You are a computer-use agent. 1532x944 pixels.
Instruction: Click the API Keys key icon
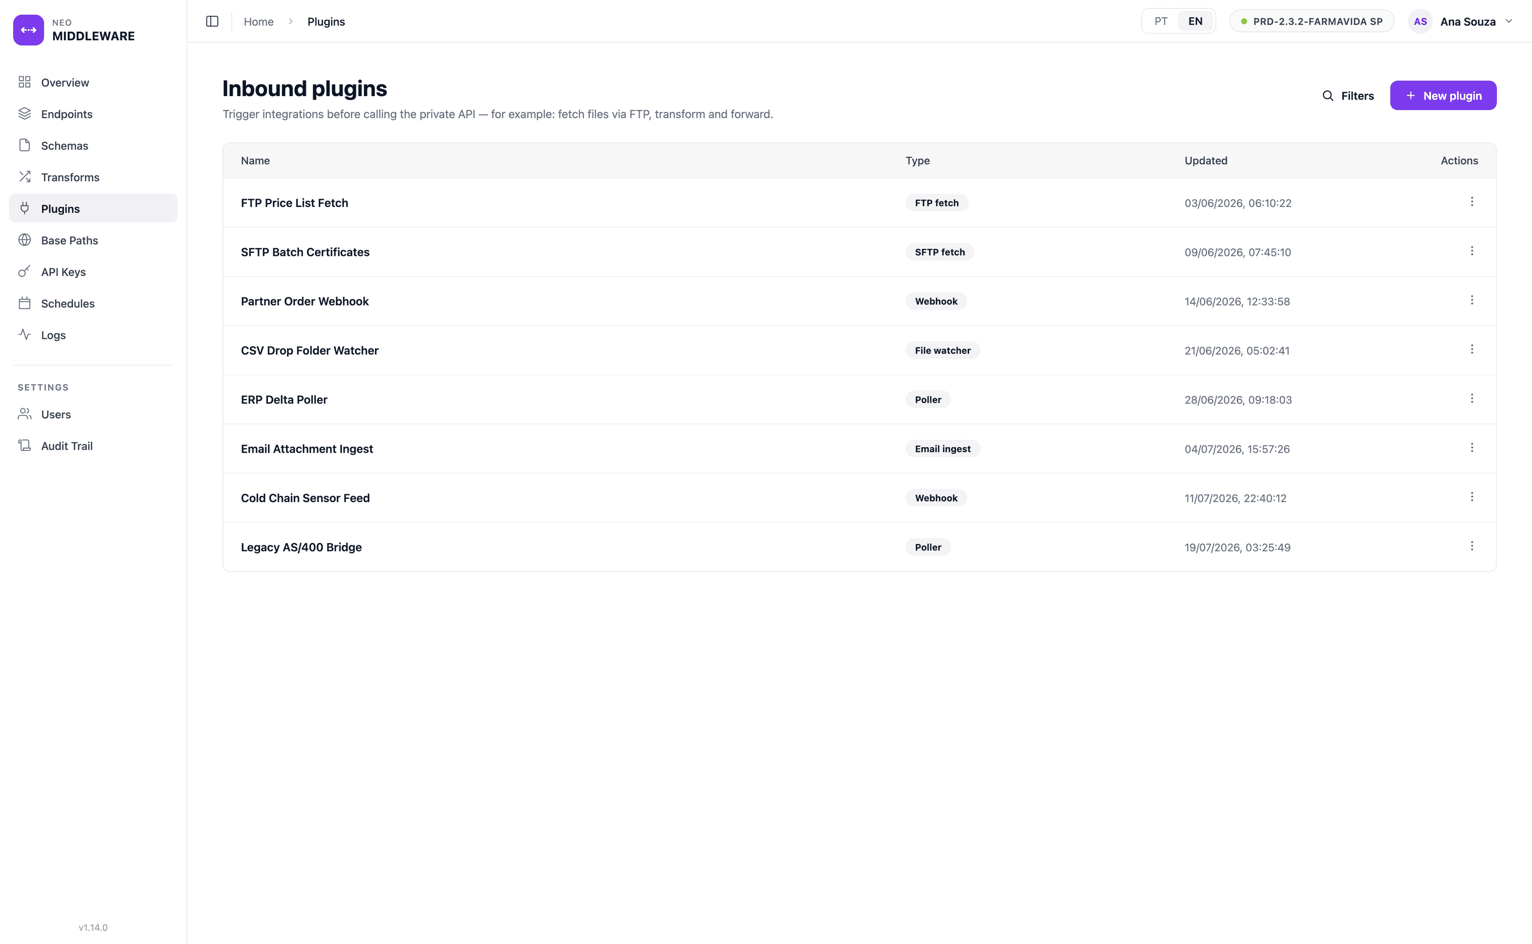[24, 272]
